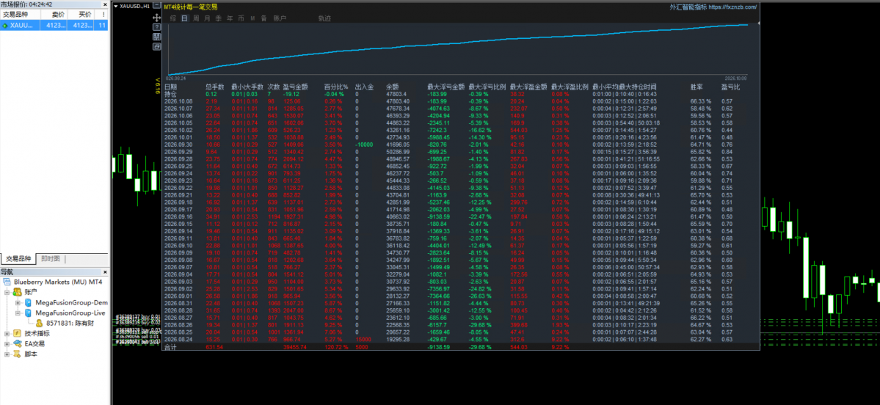Click the 2026.09.30 date row

pos(178,144)
